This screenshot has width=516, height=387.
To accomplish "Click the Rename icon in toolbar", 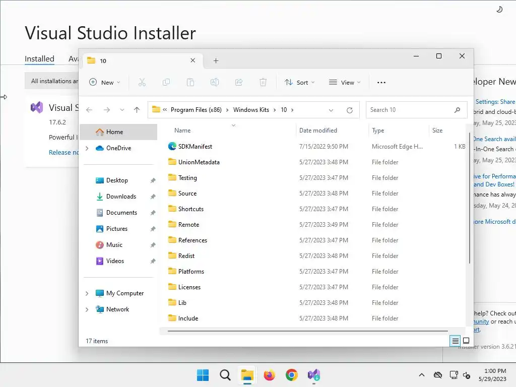I will pos(215,82).
